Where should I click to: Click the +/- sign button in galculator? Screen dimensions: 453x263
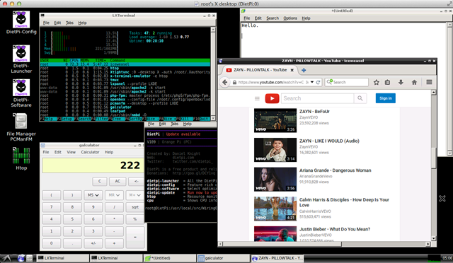coord(93,243)
